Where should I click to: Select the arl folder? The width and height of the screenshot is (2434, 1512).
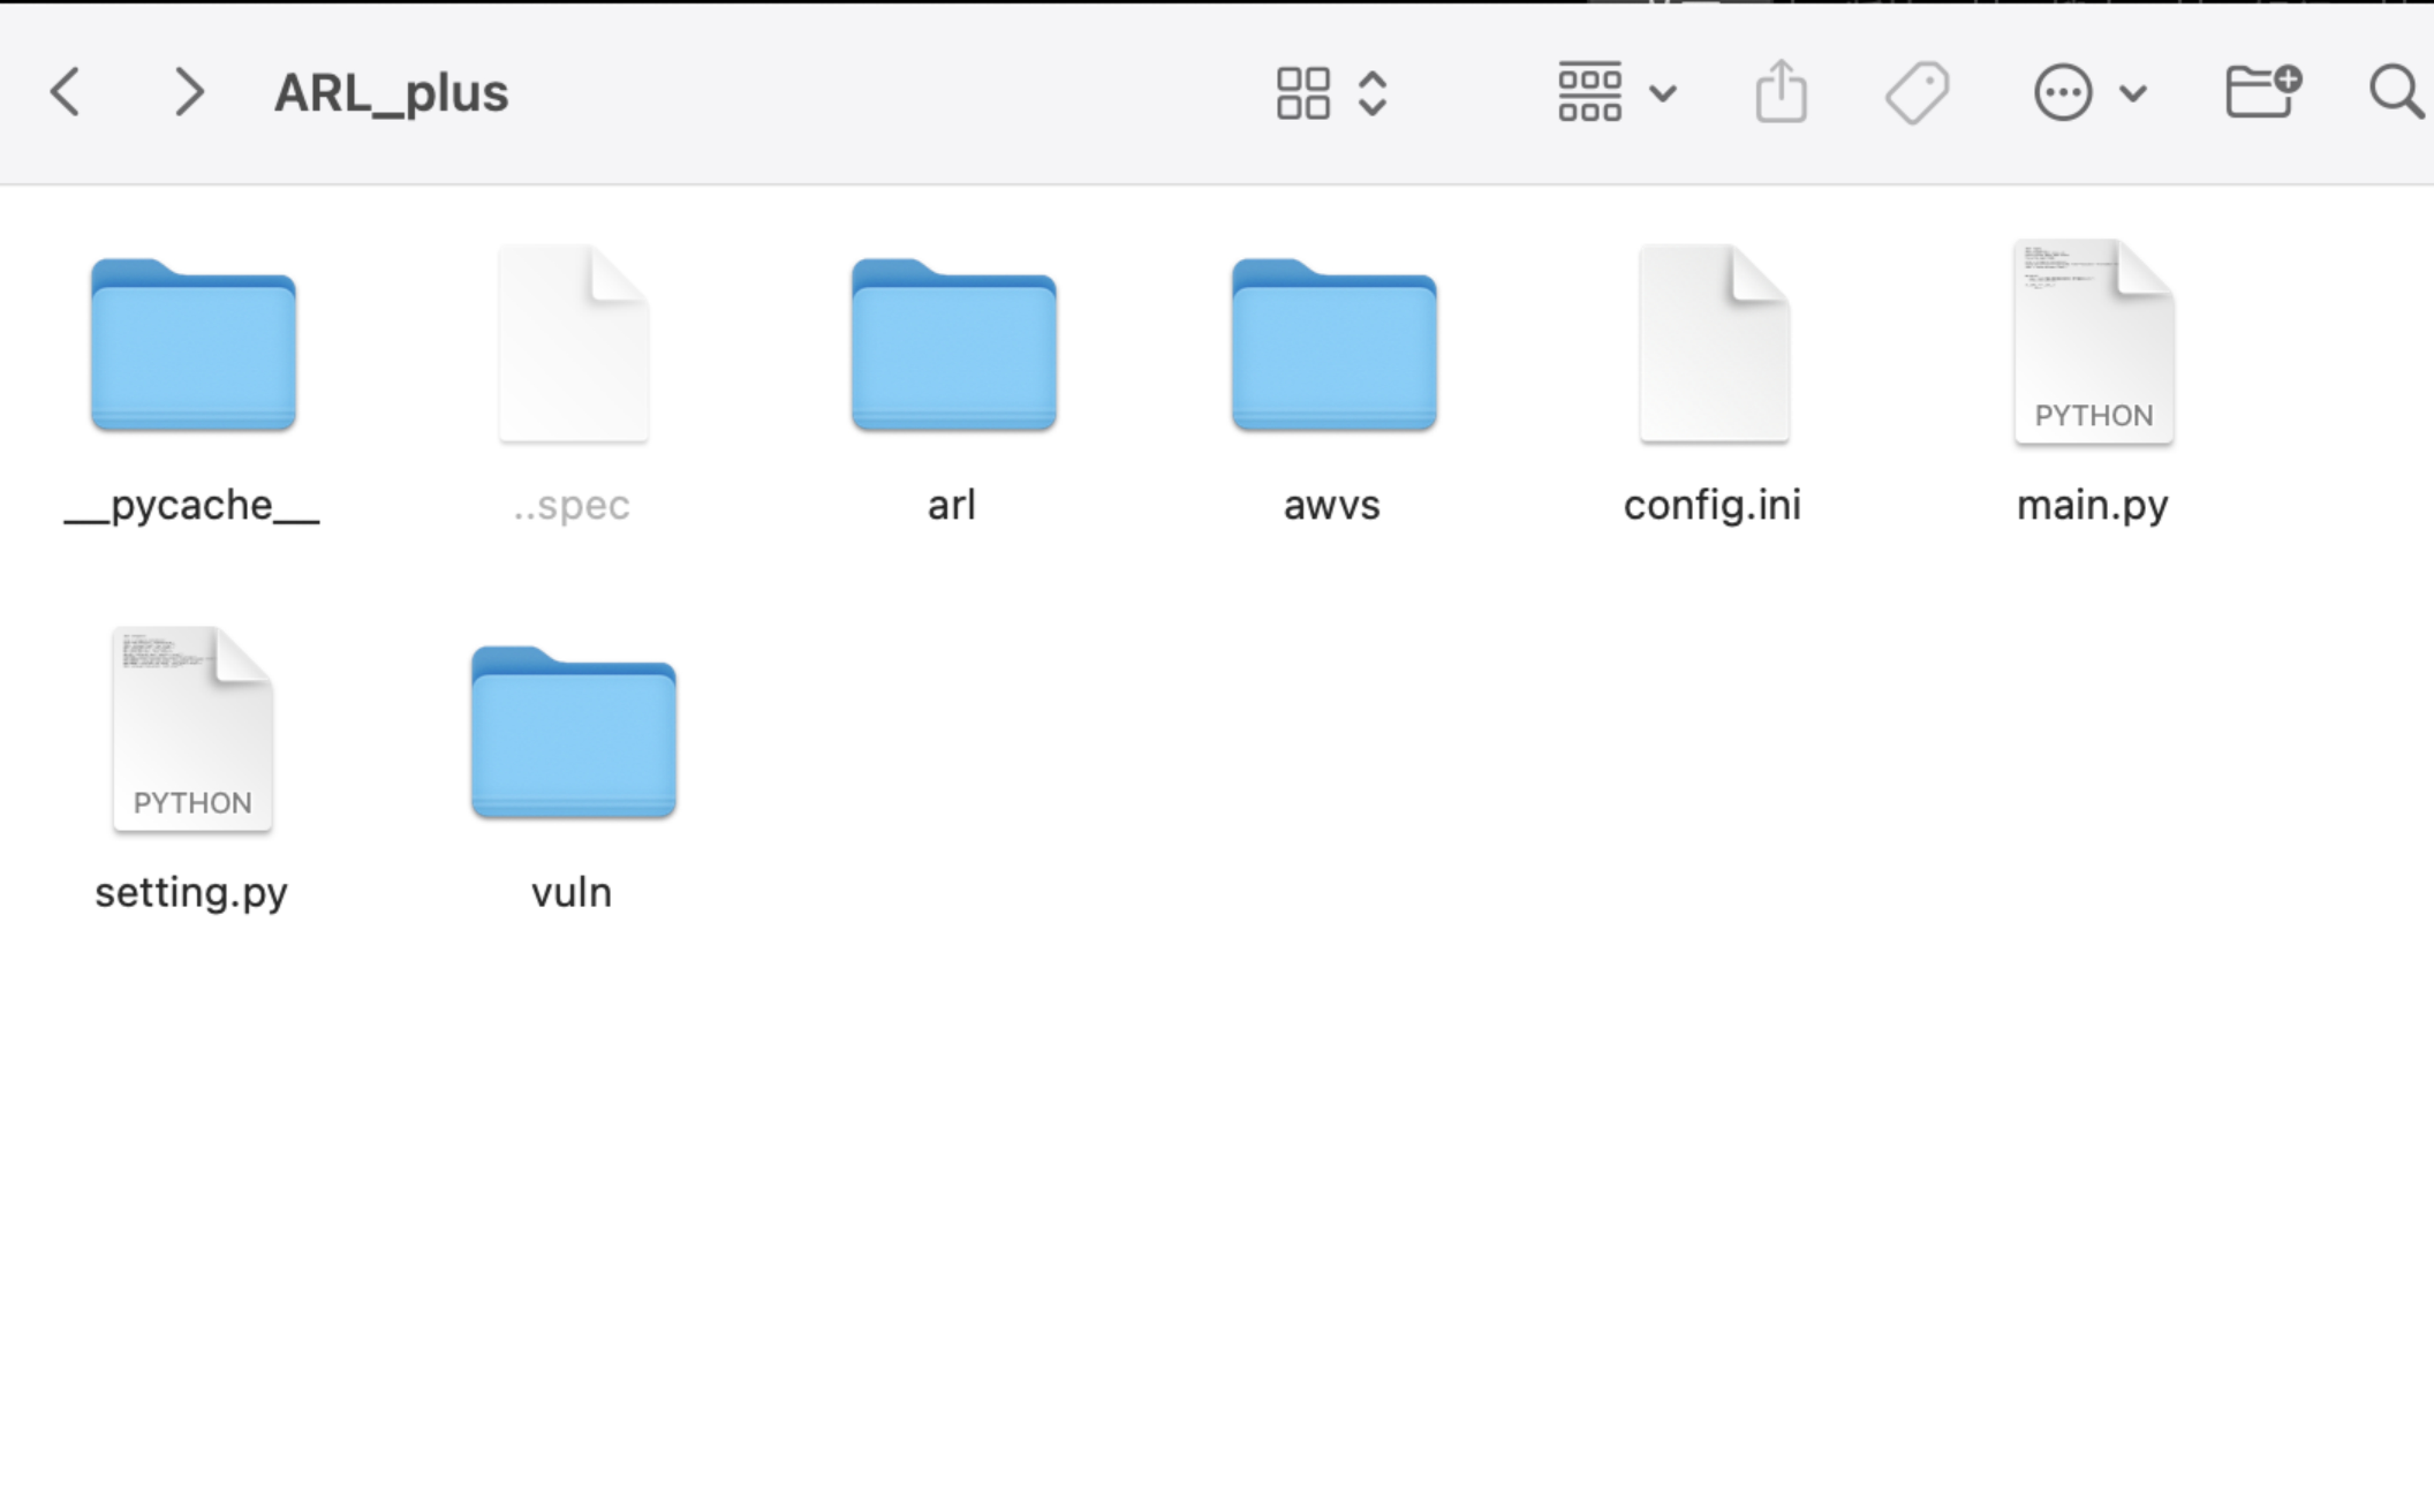pyautogui.click(x=953, y=346)
